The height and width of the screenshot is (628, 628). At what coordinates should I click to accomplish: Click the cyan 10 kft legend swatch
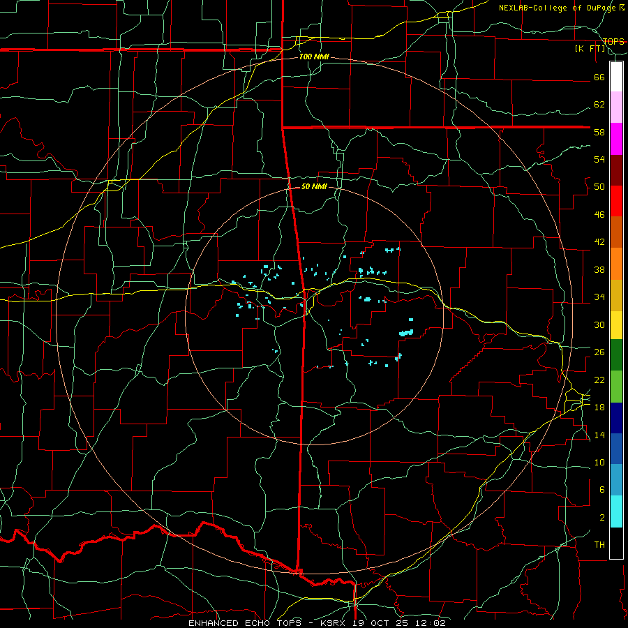coord(616,511)
